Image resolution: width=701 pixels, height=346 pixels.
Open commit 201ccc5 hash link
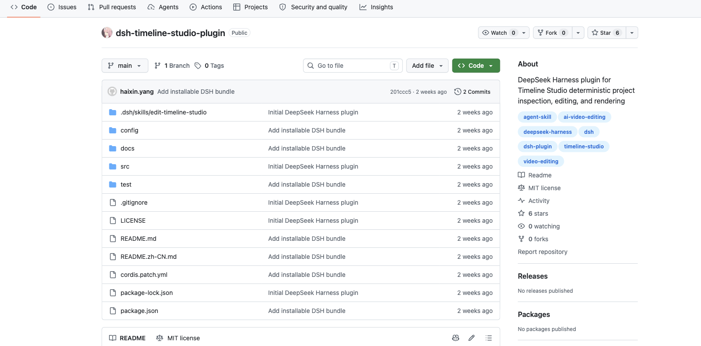click(x=400, y=92)
